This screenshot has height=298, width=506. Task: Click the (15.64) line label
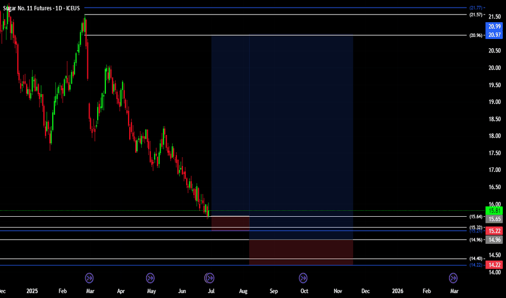pos(476,217)
